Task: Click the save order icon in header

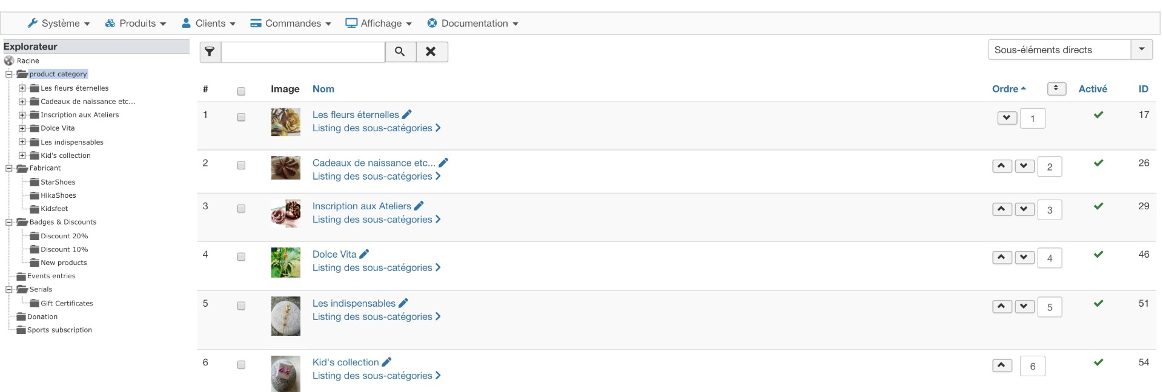Action: 1056,88
